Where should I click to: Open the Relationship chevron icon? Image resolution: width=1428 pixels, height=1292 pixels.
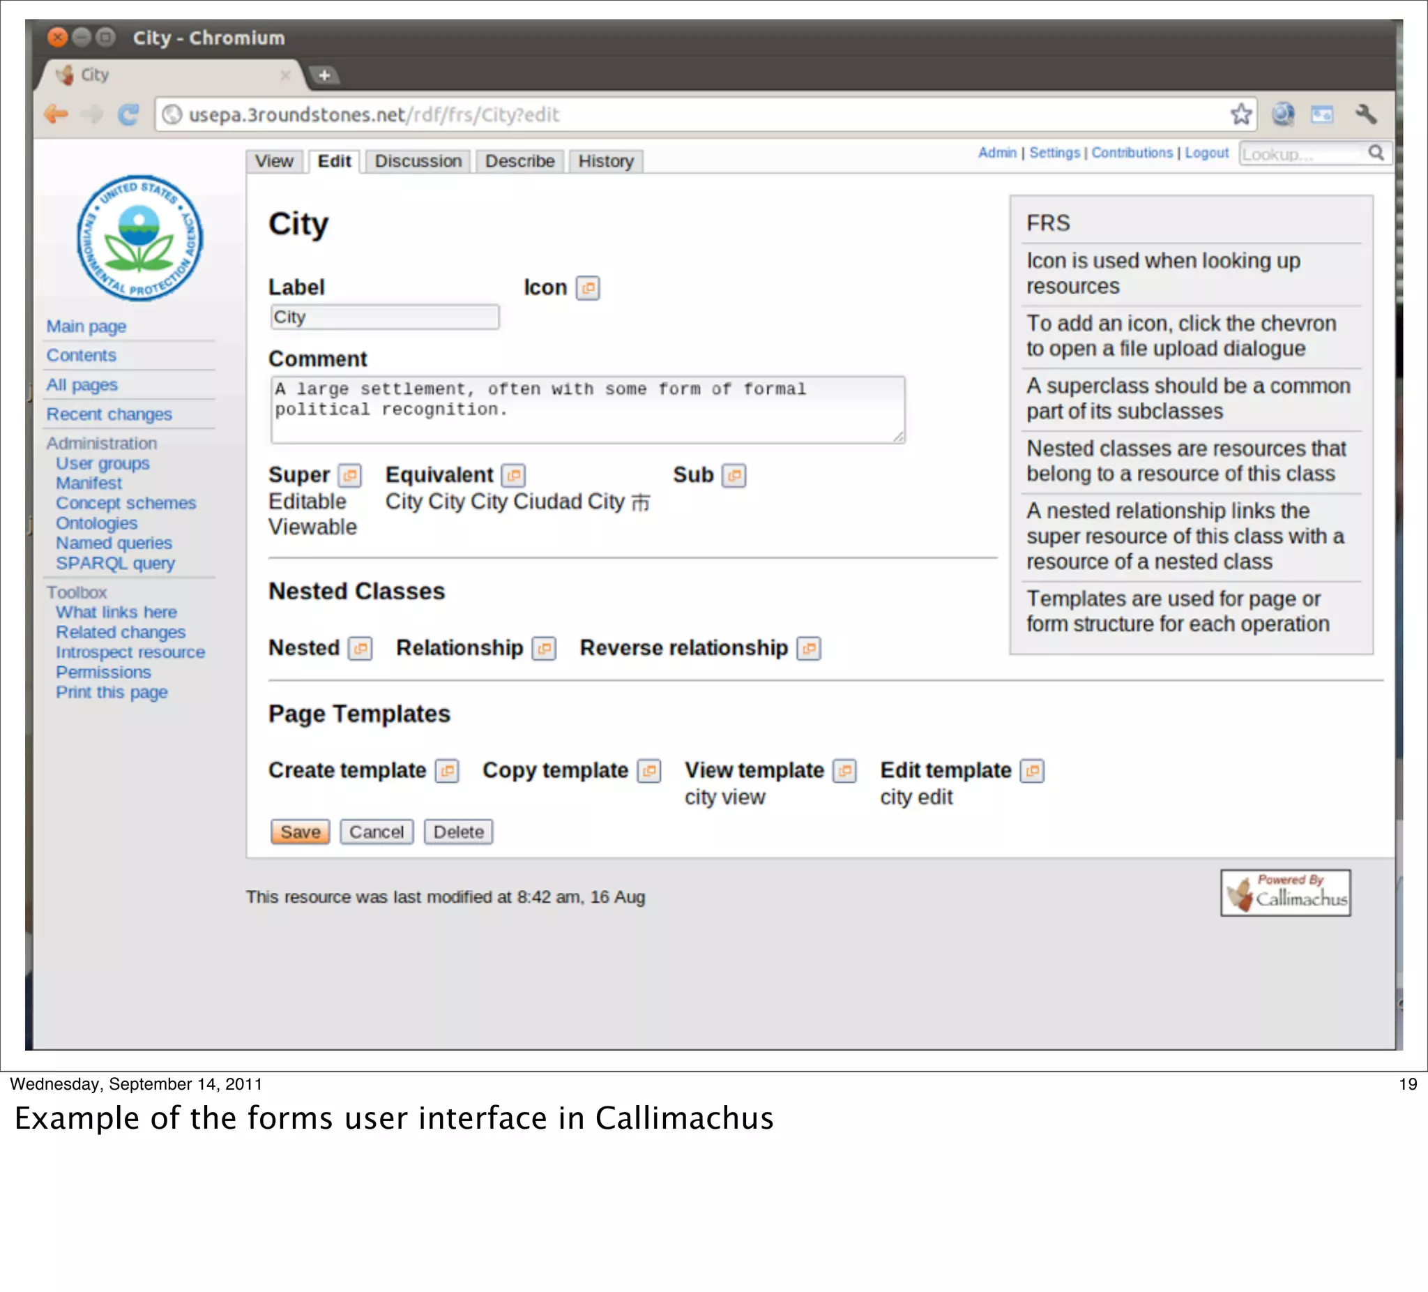click(543, 649)
